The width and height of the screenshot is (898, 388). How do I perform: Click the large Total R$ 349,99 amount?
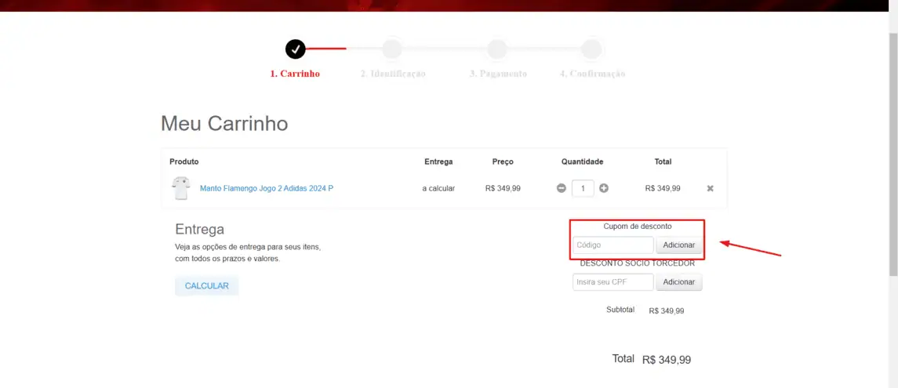pyautogui.click(x=667, y=360)
